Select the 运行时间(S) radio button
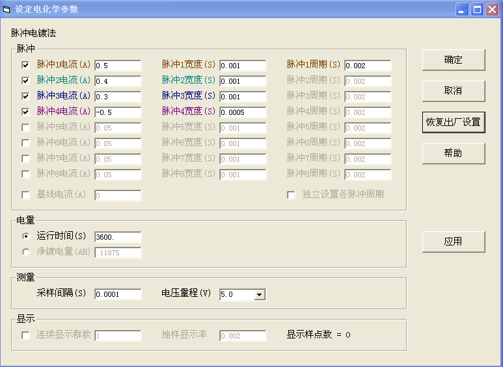The height and width of the screenshot is (367, 503). coord(26,236)
